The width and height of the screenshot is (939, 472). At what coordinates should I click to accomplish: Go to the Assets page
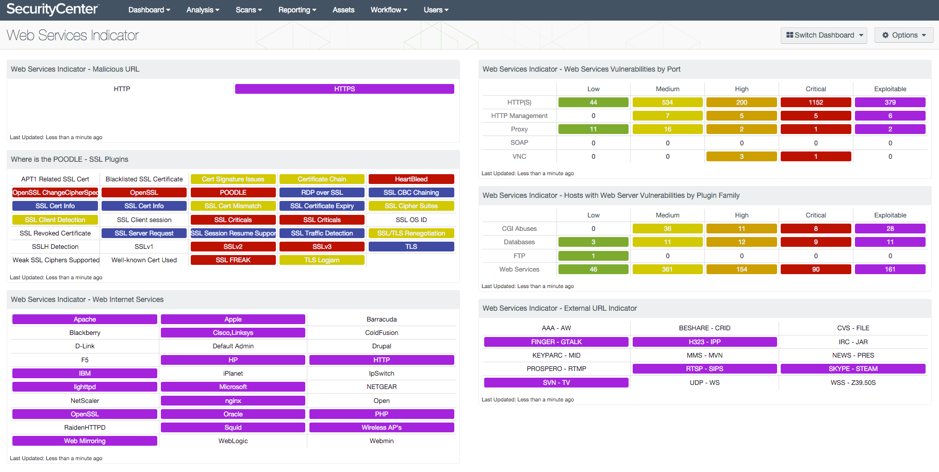pos(343,10)
